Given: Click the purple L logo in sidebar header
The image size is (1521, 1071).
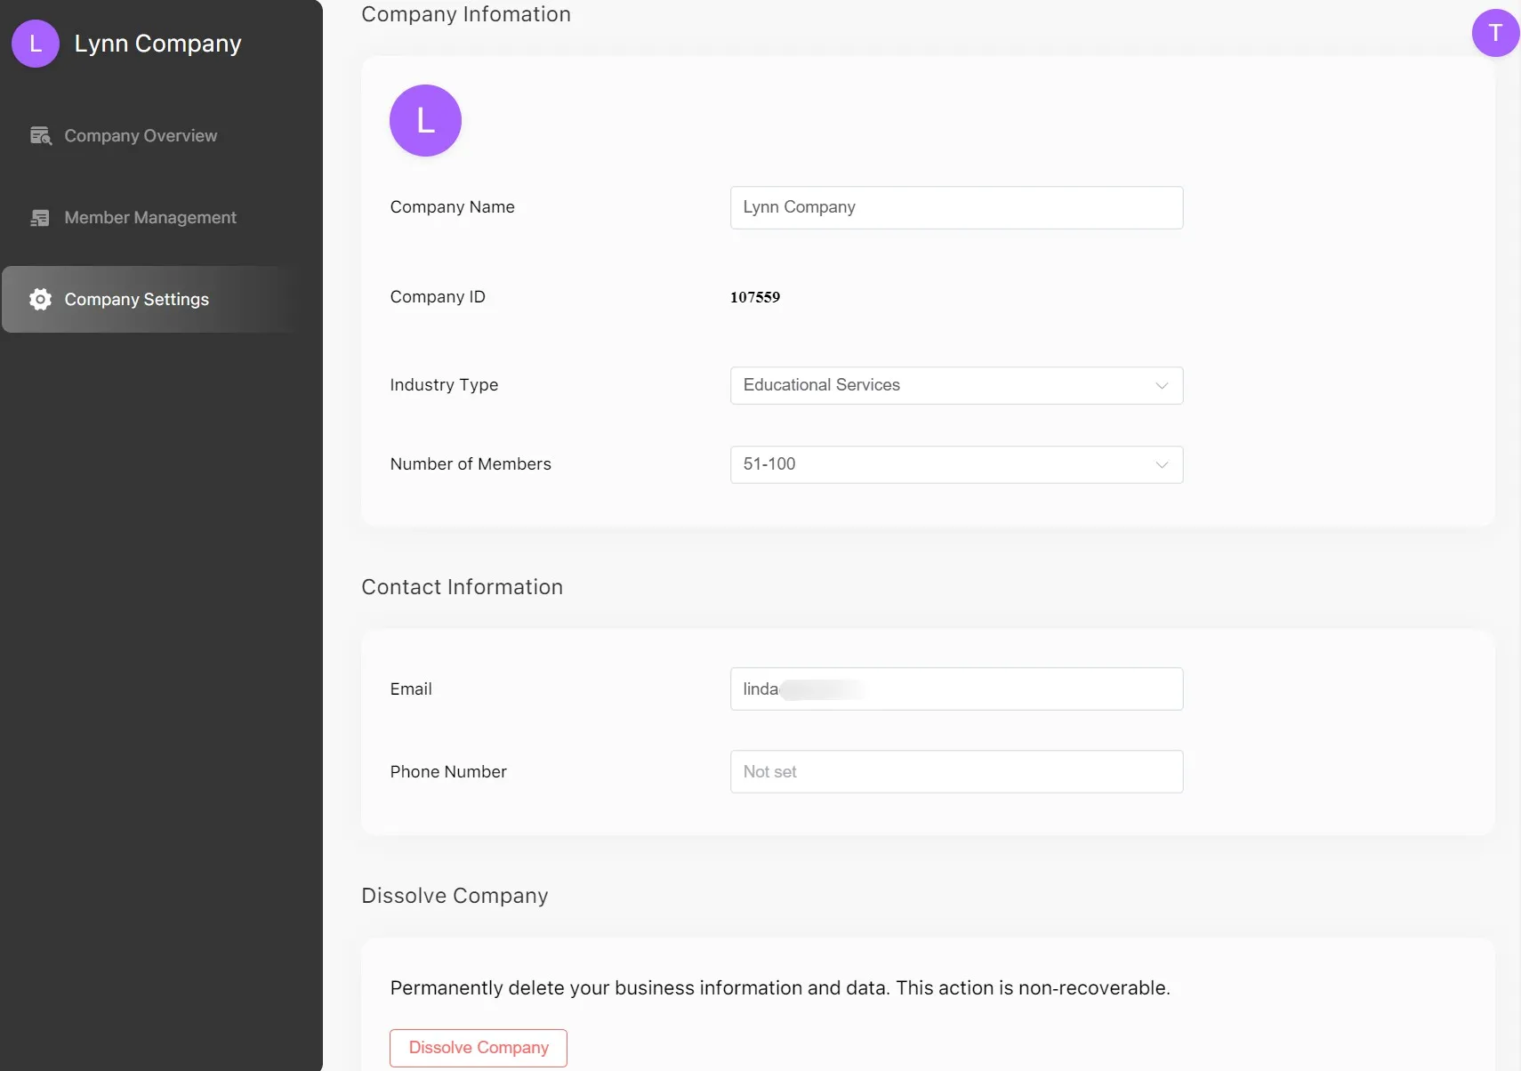Looking at the screenshot, I should 36,44.
